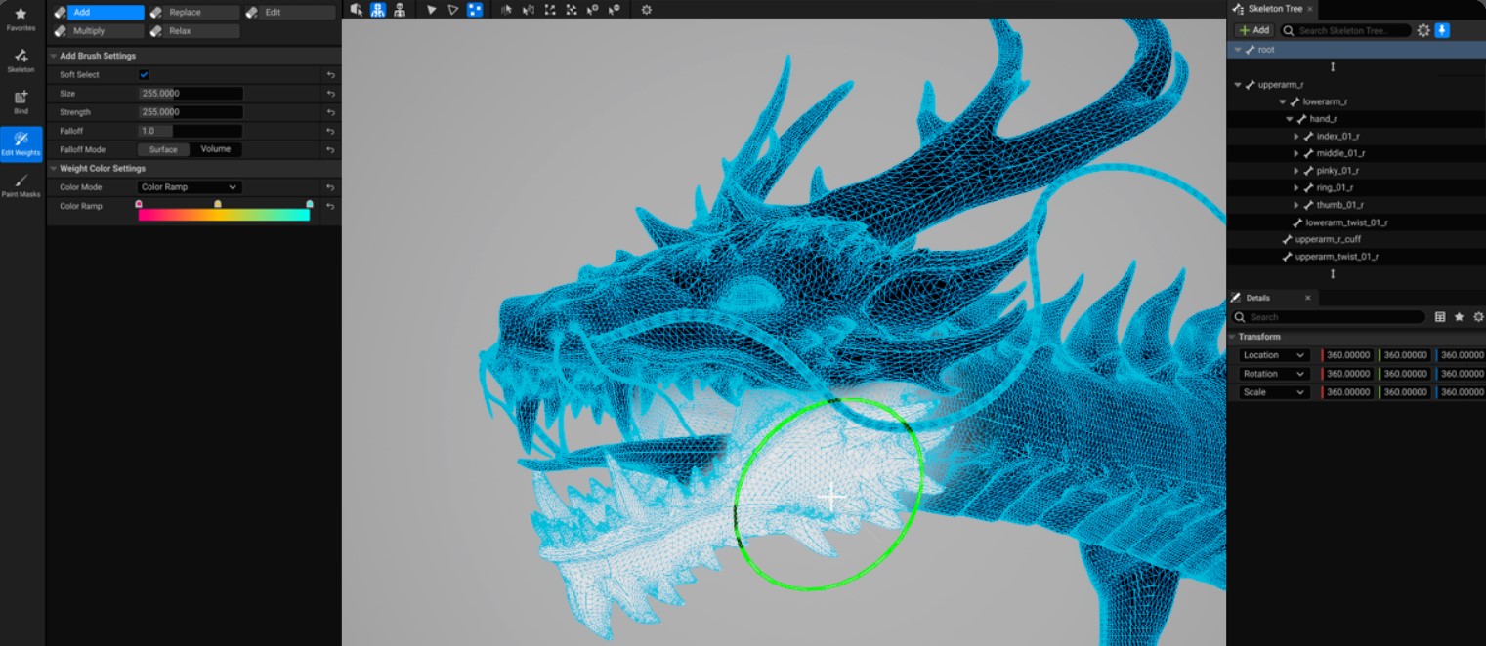Uncheck the Soft Select checkbox
The height and width of the screenshot is (646, 1486).
coord(144,75)
